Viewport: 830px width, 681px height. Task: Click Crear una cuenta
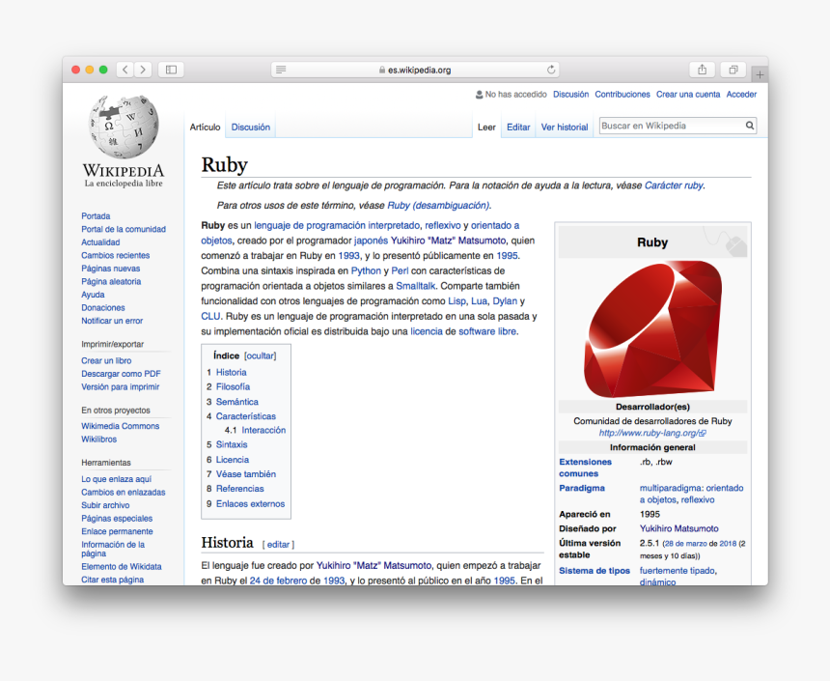point(687,94)
